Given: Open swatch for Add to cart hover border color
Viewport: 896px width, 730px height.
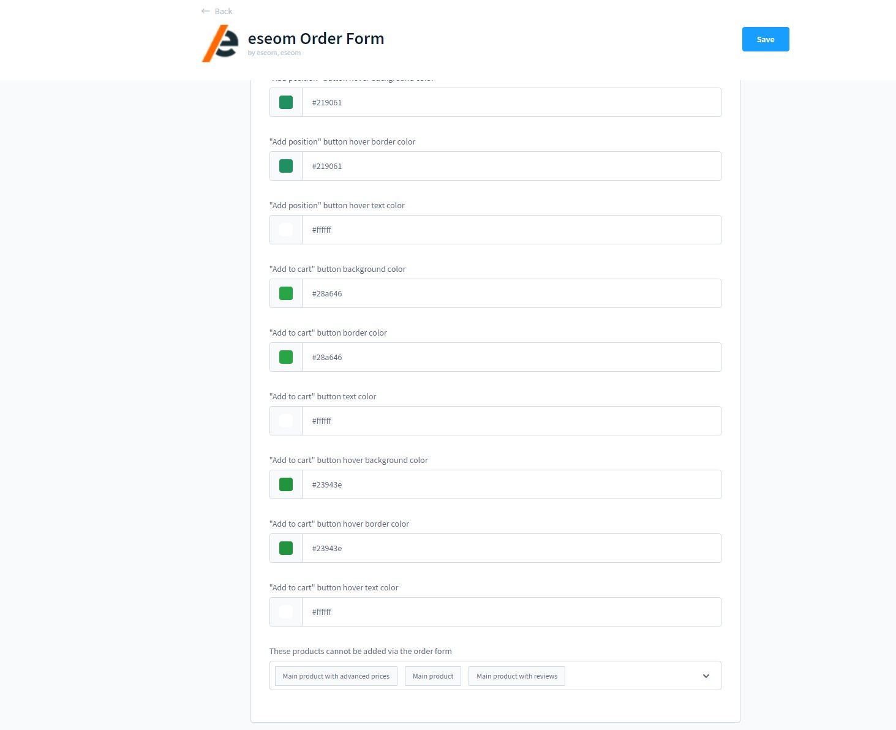Looking at the screenshot, I should (286, 548).
